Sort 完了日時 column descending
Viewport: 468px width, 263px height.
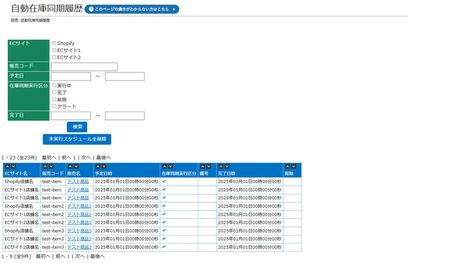pos(227,167)
